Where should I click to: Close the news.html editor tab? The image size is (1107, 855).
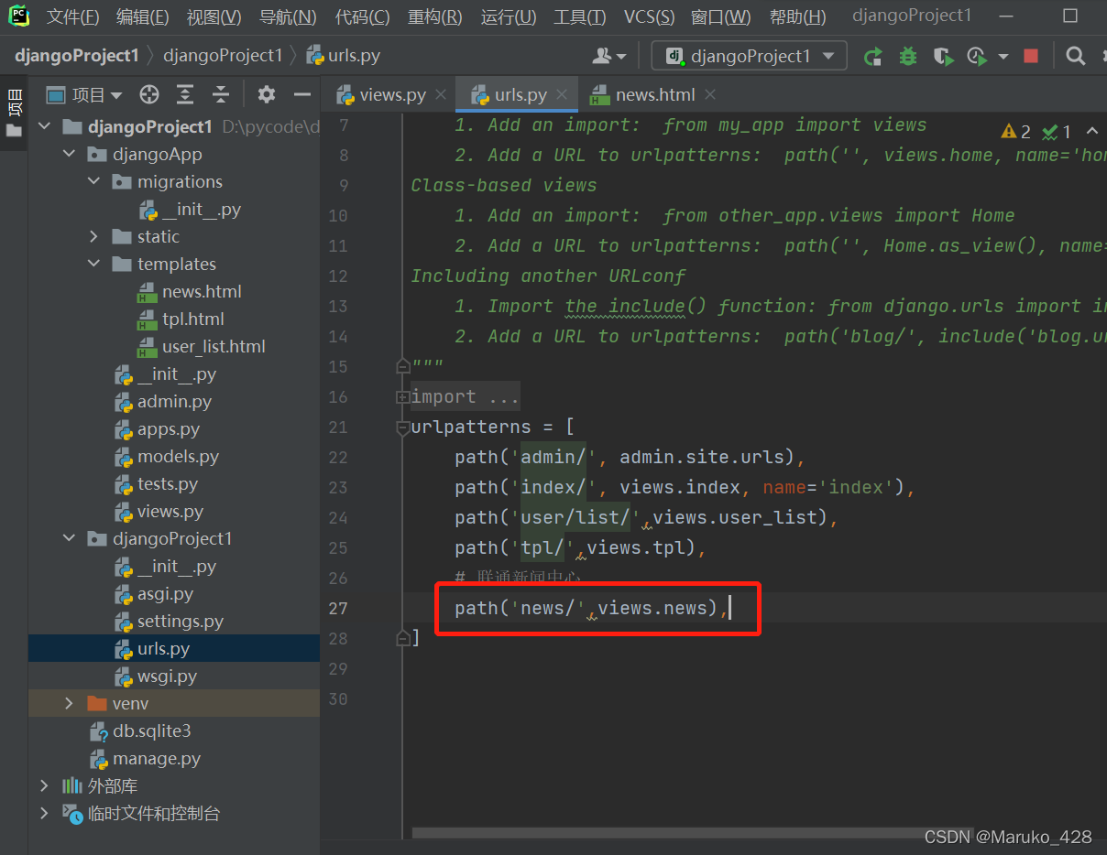coord(710,94)
